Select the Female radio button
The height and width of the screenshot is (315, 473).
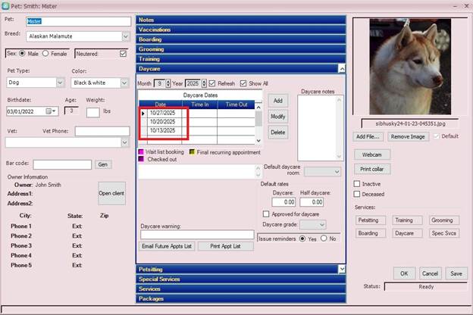pyautogui.click(x=45, y=53)
